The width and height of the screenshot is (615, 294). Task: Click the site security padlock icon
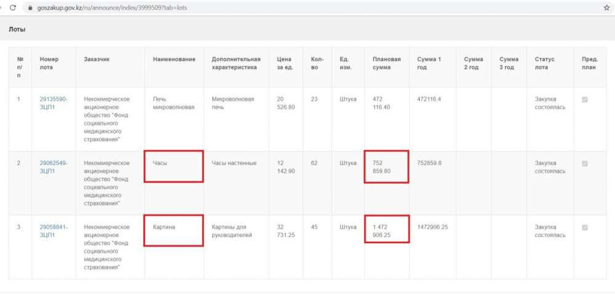pos(28,7)
